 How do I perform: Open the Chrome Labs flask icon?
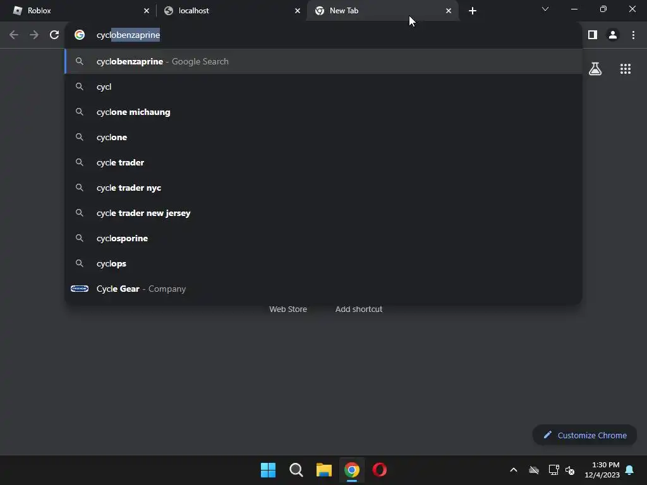tap(595, 69)
